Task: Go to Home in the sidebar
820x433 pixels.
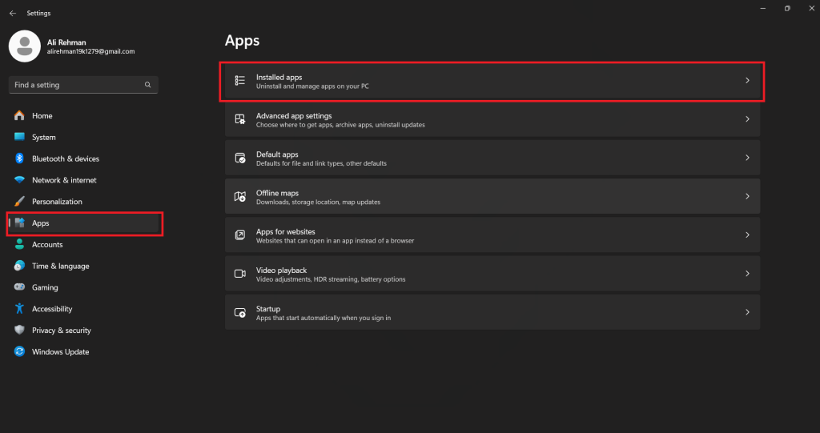Action: tap(42, 115)
